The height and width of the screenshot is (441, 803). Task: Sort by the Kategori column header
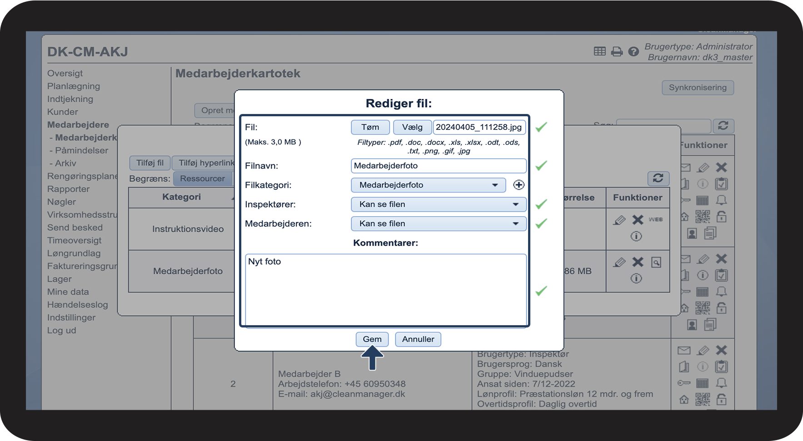(181, 197)
